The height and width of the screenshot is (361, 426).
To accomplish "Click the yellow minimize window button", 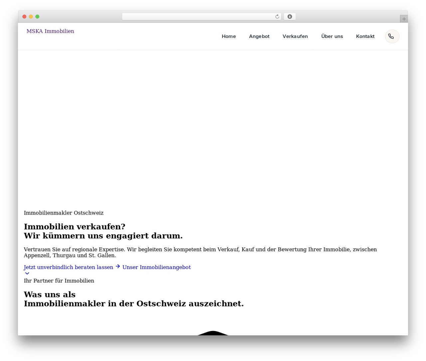I will (x=31, y=17).
